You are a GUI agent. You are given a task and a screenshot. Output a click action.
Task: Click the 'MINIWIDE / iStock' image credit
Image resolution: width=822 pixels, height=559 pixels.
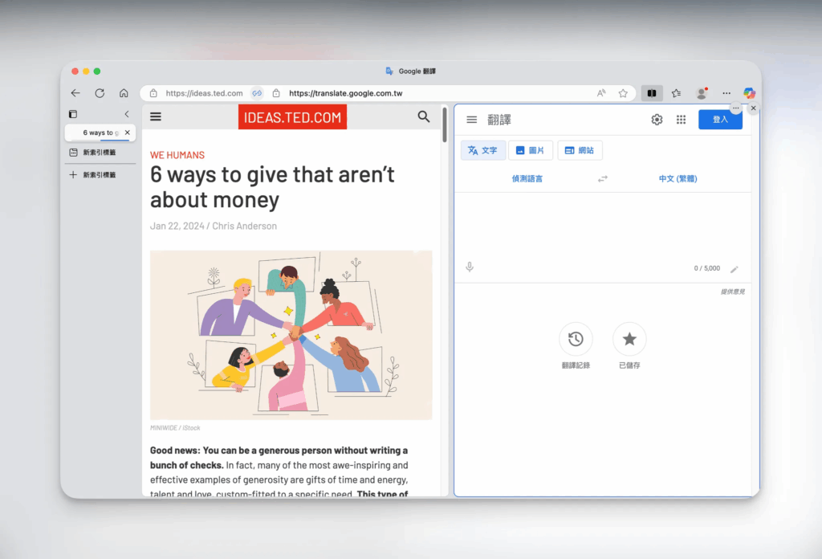point(175,428)
